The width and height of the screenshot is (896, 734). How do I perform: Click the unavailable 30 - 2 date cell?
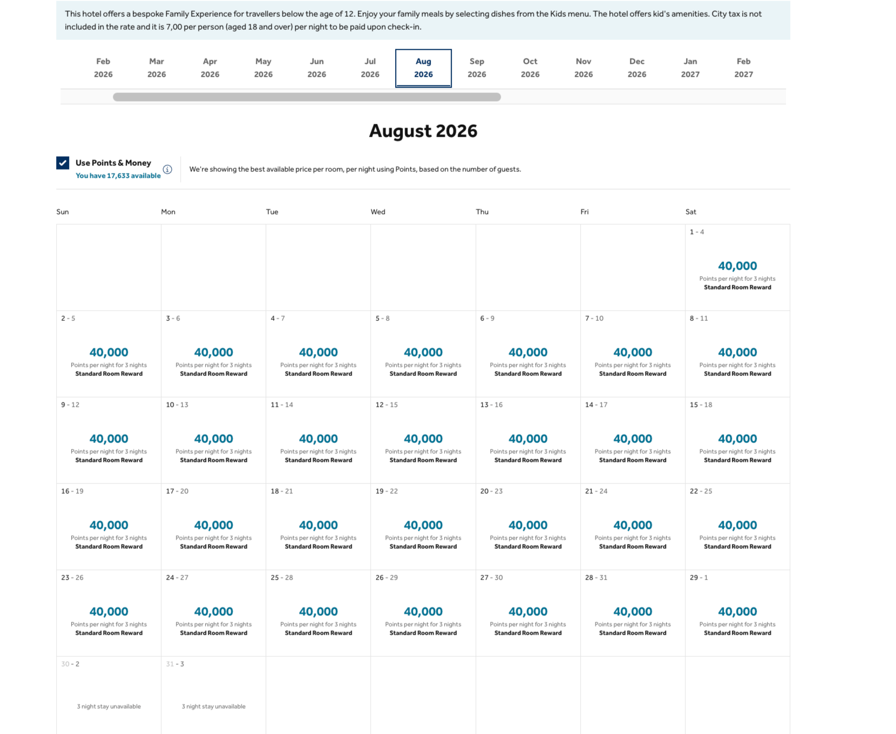point(108,697)
